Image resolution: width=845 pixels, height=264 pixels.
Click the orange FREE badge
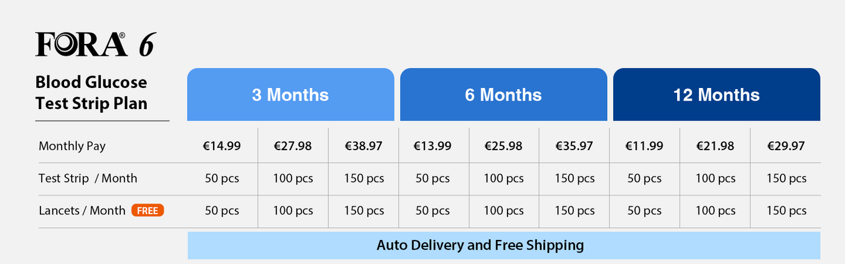pos(147,210)
